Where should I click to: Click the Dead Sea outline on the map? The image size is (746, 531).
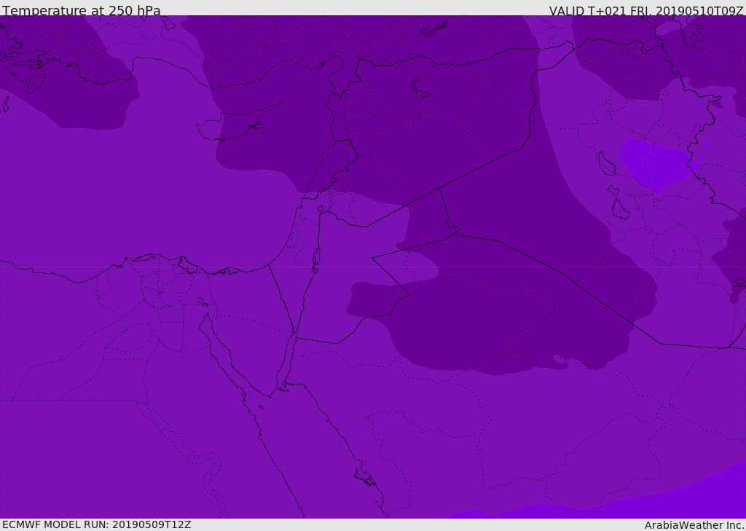[316, 258]
